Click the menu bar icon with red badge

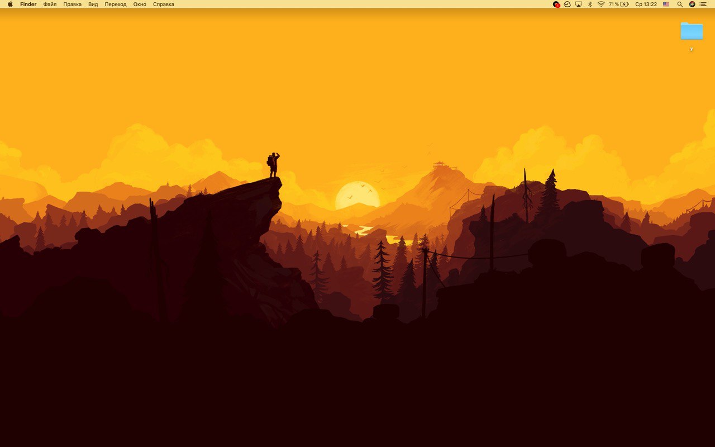556,4
